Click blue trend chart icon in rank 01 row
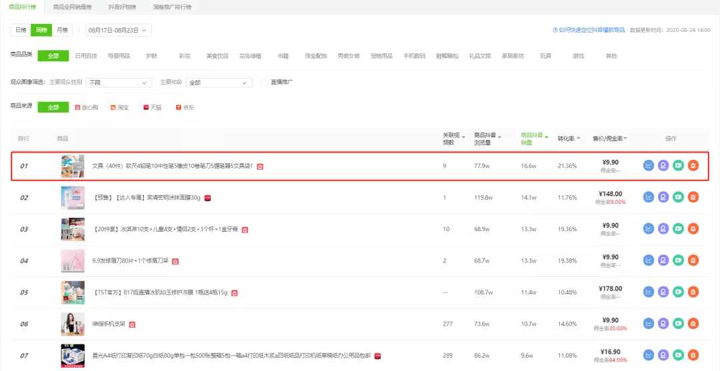 649,165
